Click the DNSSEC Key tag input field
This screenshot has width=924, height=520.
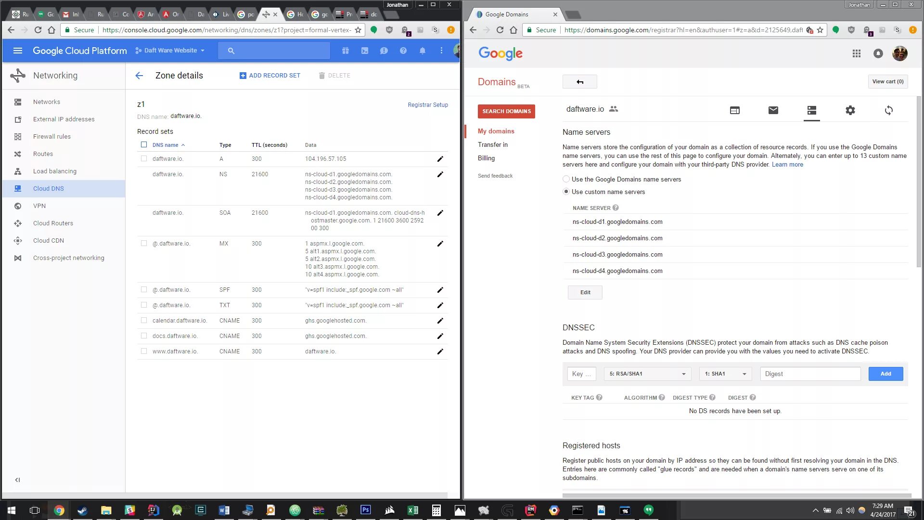pyautogui.click(x=581, y=374)
